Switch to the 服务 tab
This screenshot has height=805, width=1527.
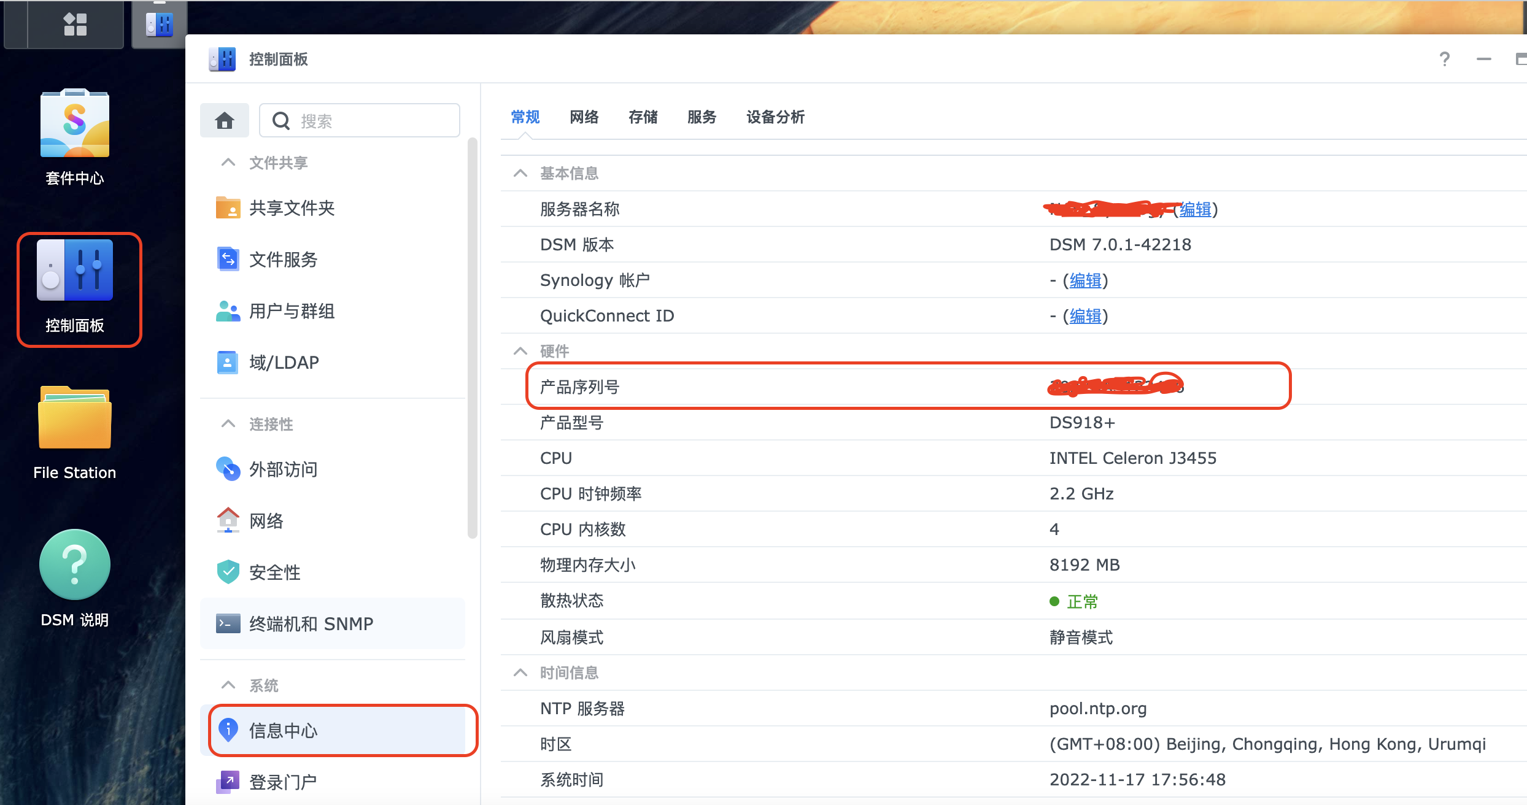coord(702,117)
